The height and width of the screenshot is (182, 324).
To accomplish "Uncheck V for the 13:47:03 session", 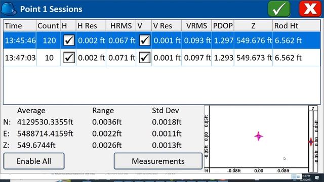I will point(144,58).
